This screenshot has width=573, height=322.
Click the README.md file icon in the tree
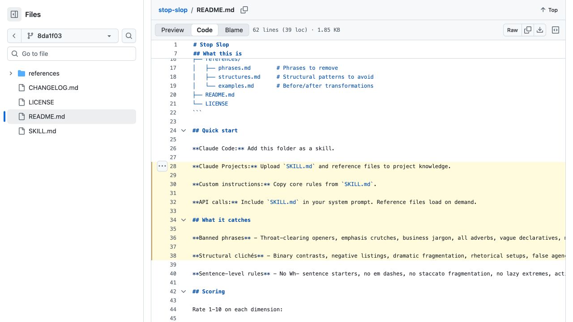(x=21, y=116)
